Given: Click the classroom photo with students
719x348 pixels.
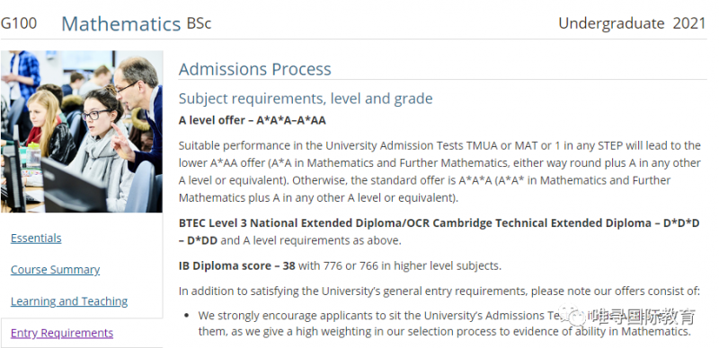Looking at the screenshot, I should (82, 132).
